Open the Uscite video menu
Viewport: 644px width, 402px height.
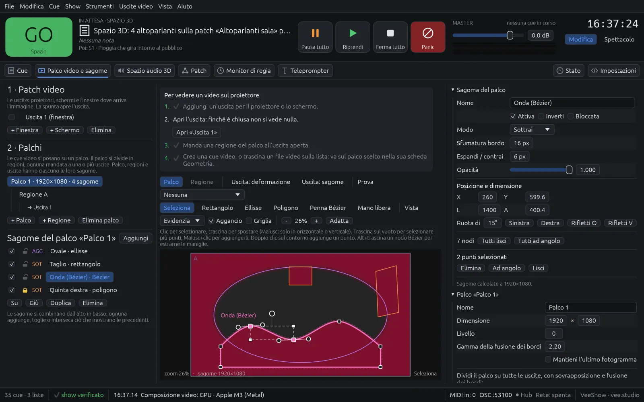click(136, 6)
